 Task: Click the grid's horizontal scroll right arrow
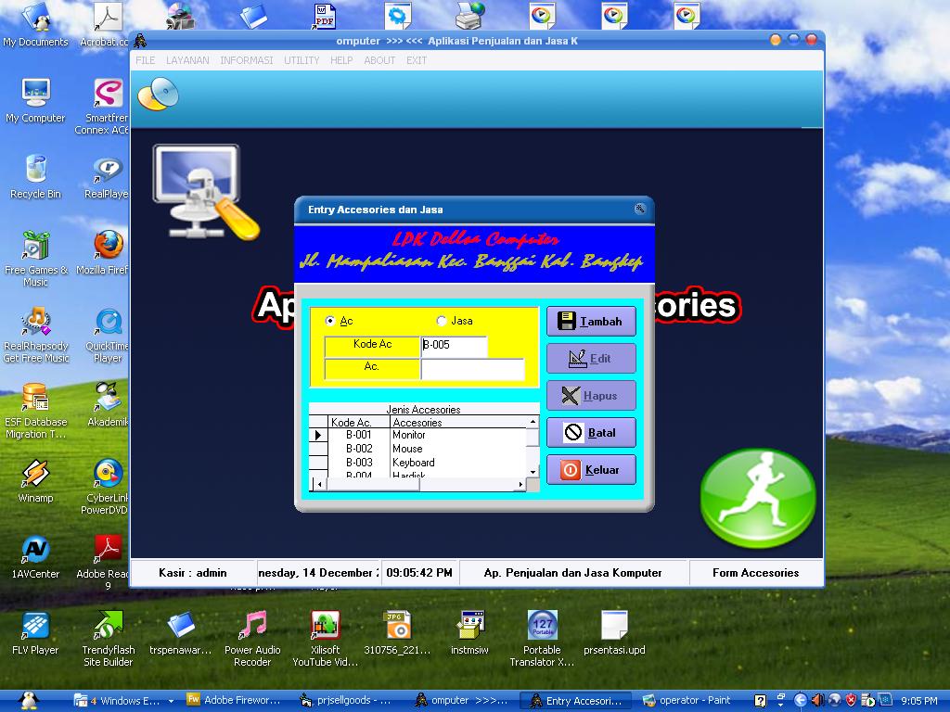tap(520, 484)
